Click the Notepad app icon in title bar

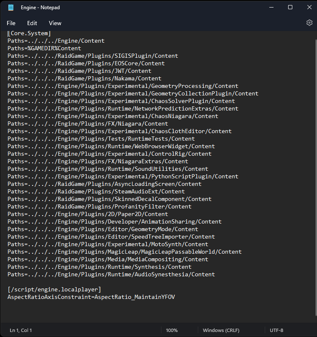click(x=11, y=8)
